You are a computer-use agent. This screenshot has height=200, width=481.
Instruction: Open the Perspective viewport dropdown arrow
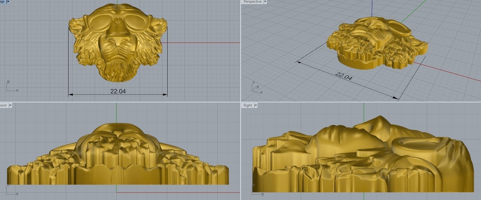(x=265, y=2)
